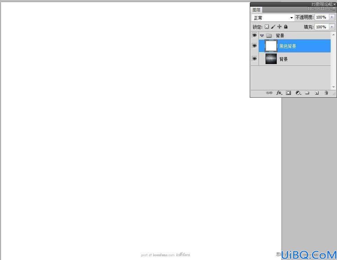Select the 黑色背景 layer thumbnail
This screenshot has width=337, height=260.
click(x=271, y=46)
